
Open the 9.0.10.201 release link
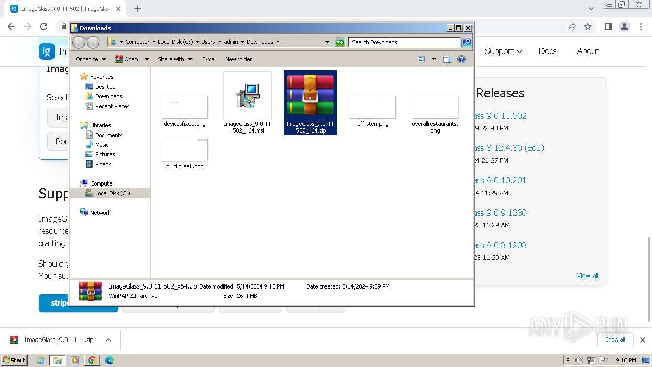pos(500,180)
